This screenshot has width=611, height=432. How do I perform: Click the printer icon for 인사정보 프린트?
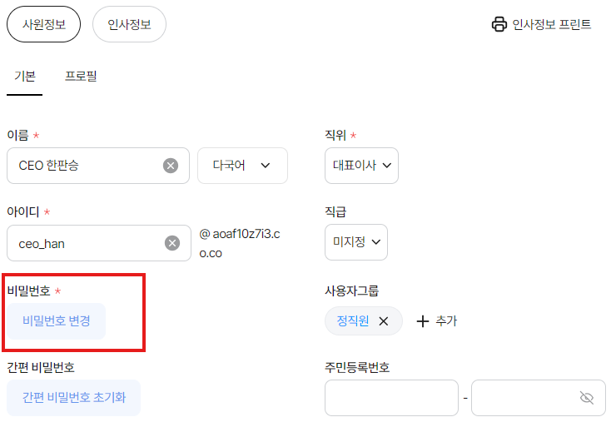[499, 24]
